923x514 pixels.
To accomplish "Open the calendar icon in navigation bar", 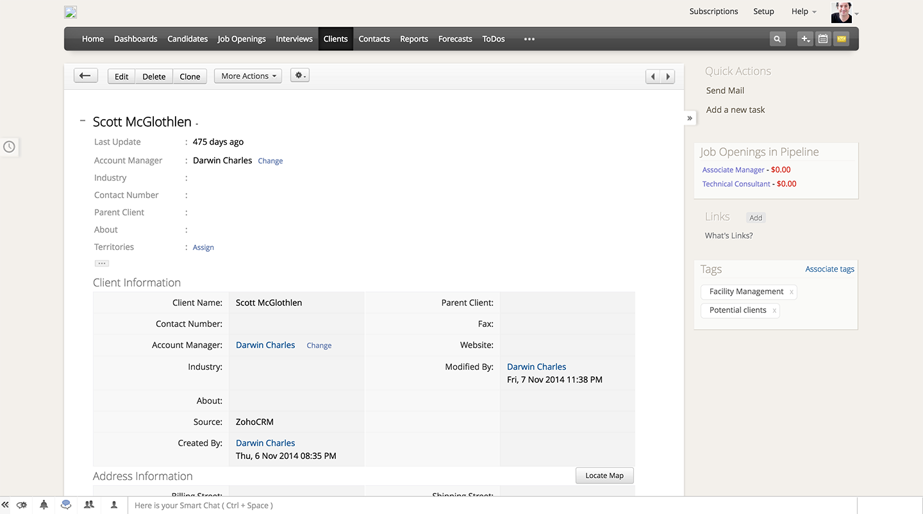I will 823,39.
